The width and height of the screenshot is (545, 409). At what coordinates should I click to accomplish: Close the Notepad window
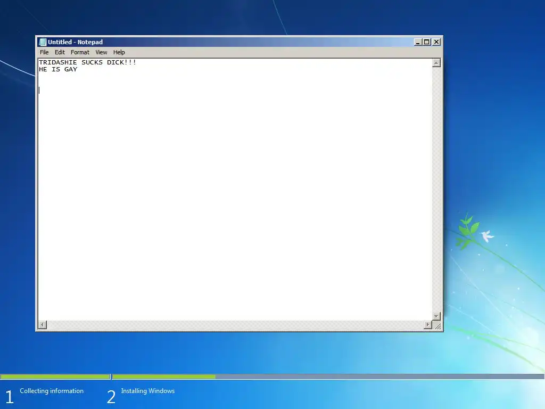[436, 42]
